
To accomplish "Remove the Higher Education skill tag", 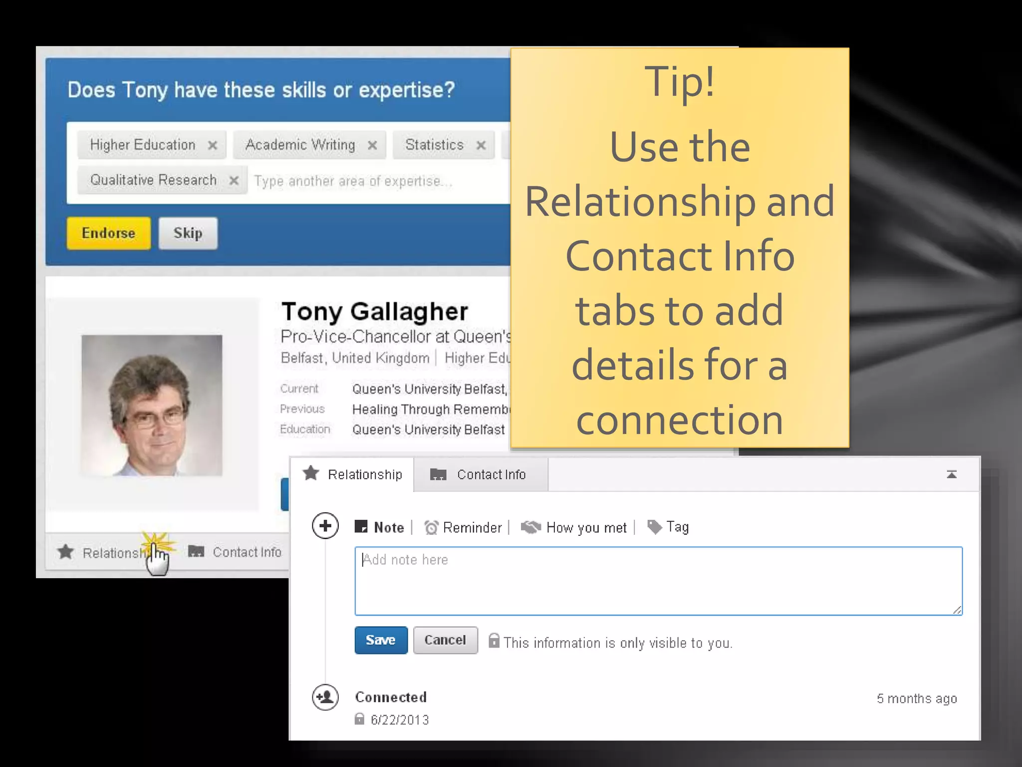I will pos(213,145).
